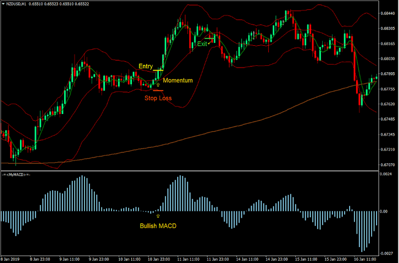Select the orange Stop Loss label

point(158,98)
